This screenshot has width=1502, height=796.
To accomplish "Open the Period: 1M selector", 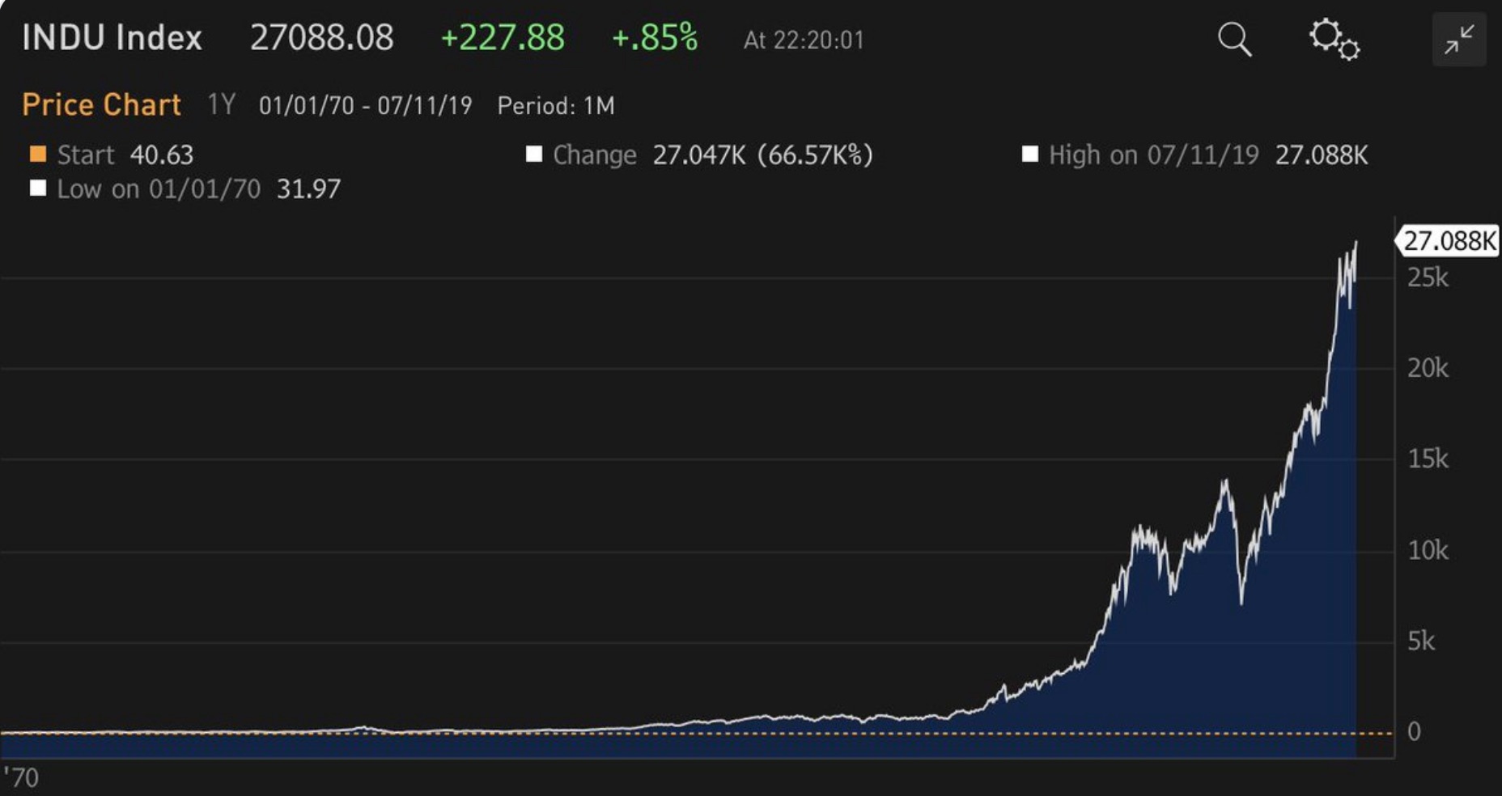I will (x=556, y=106).
